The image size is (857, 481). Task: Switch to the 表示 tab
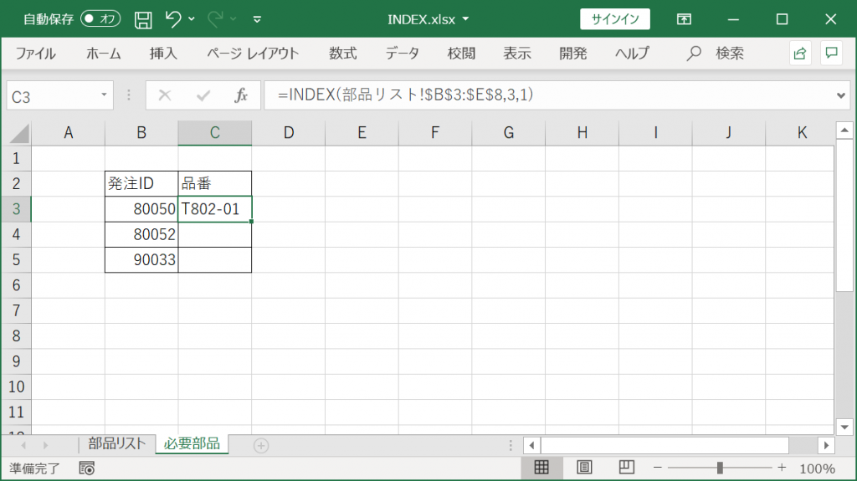pyautogui.click(x=517, y=54)
